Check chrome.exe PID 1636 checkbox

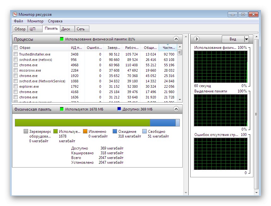[15, 97]
